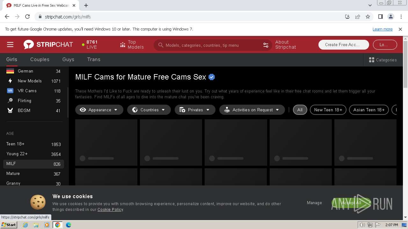Click the clock in system tray
Viewport: 408px width, 229px height.
click(391, 225)
